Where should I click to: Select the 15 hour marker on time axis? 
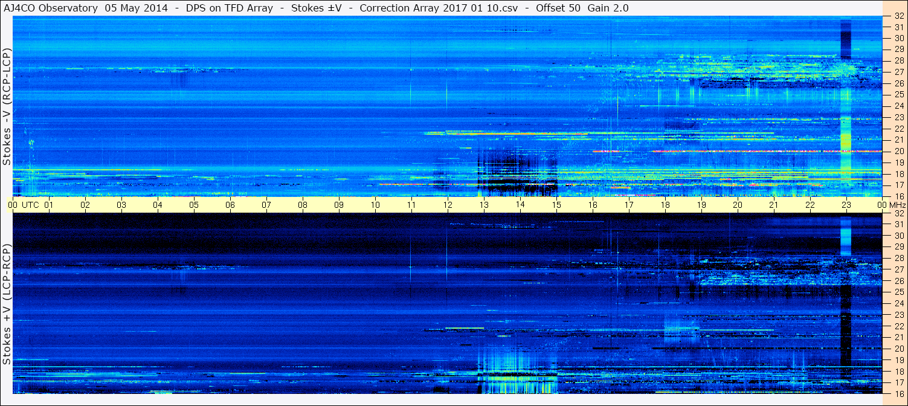pos(556,205)
